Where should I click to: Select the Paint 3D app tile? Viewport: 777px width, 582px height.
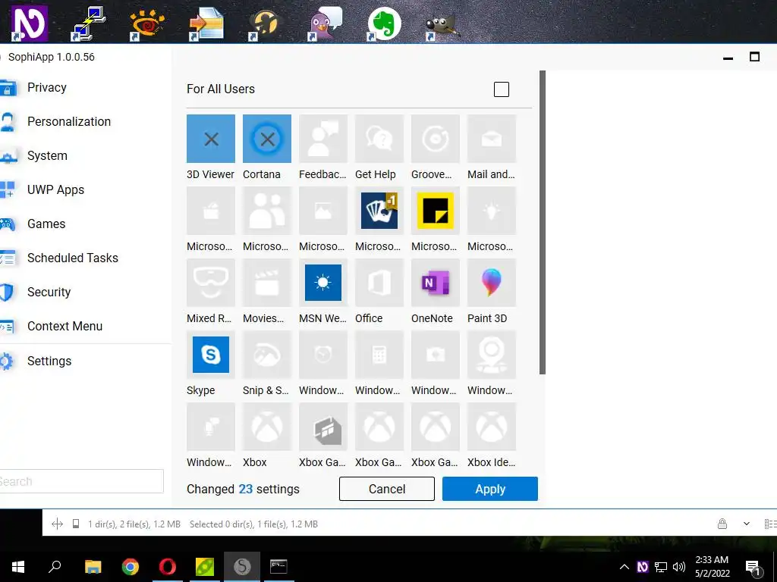pos(492,283)
